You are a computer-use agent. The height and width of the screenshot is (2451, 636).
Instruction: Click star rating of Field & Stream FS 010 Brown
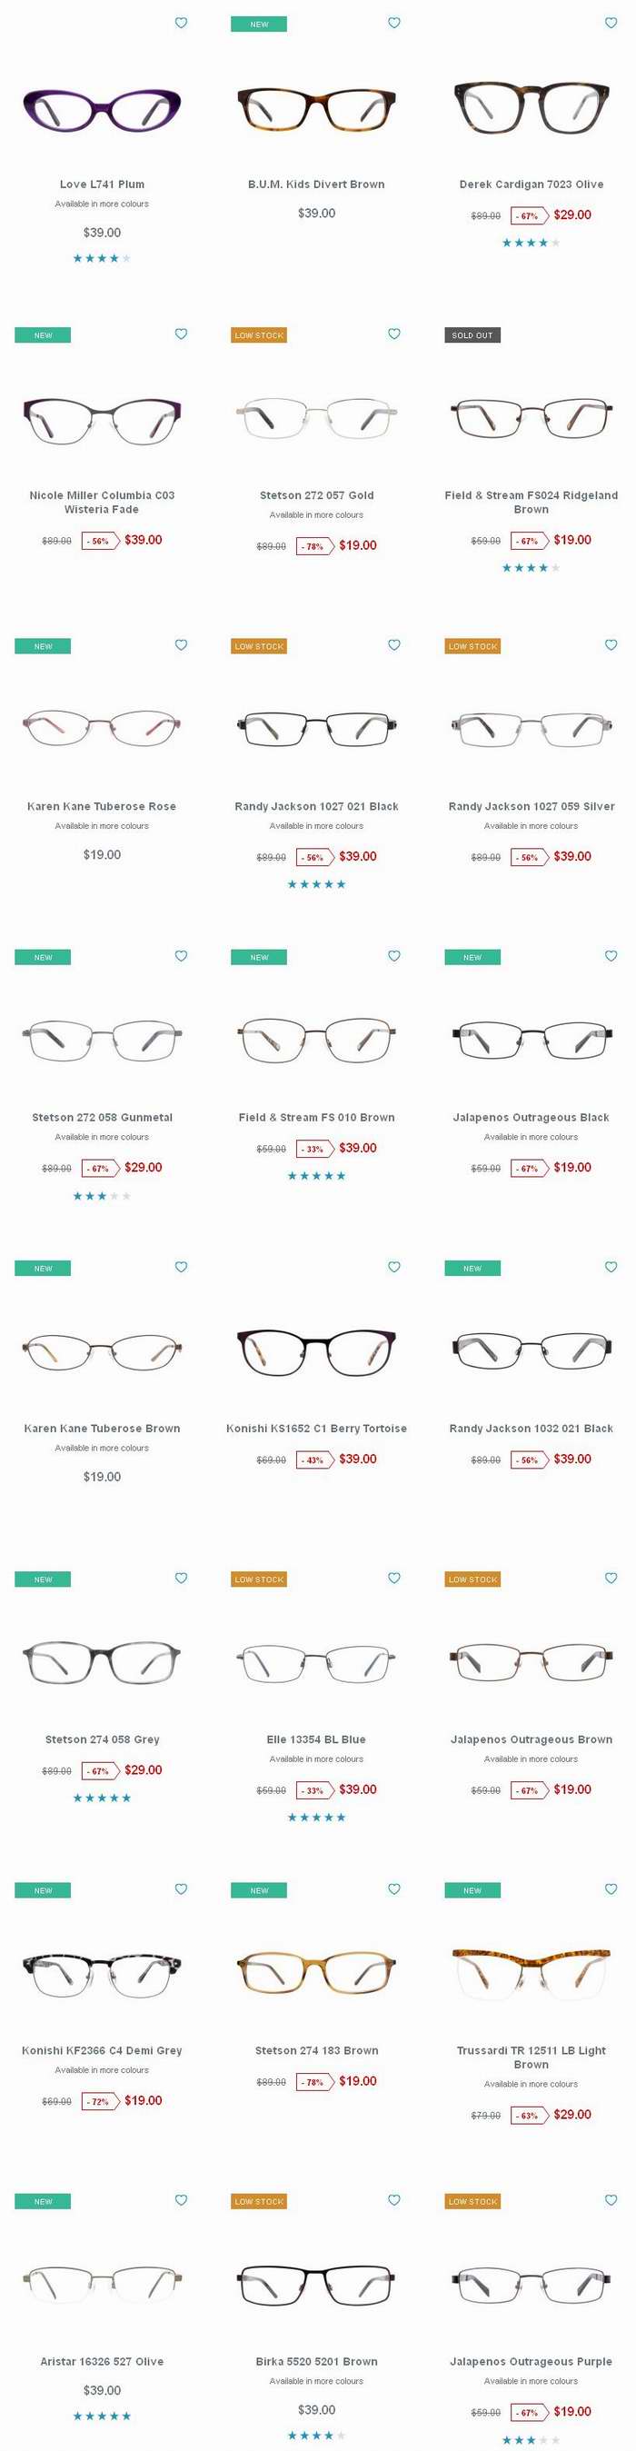coord(316,1177)
